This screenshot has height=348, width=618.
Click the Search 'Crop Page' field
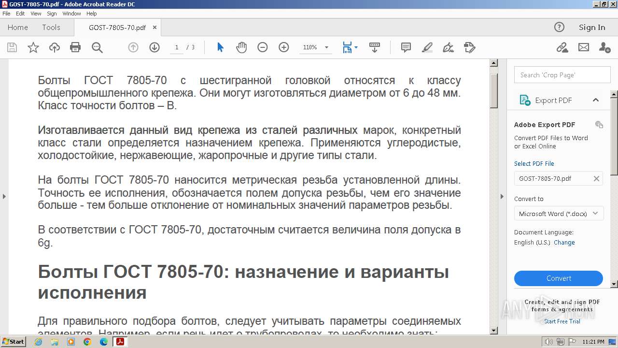click(562, 75)
